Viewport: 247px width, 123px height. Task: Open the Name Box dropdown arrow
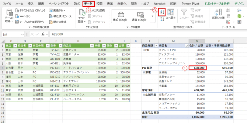click(22, 34)
